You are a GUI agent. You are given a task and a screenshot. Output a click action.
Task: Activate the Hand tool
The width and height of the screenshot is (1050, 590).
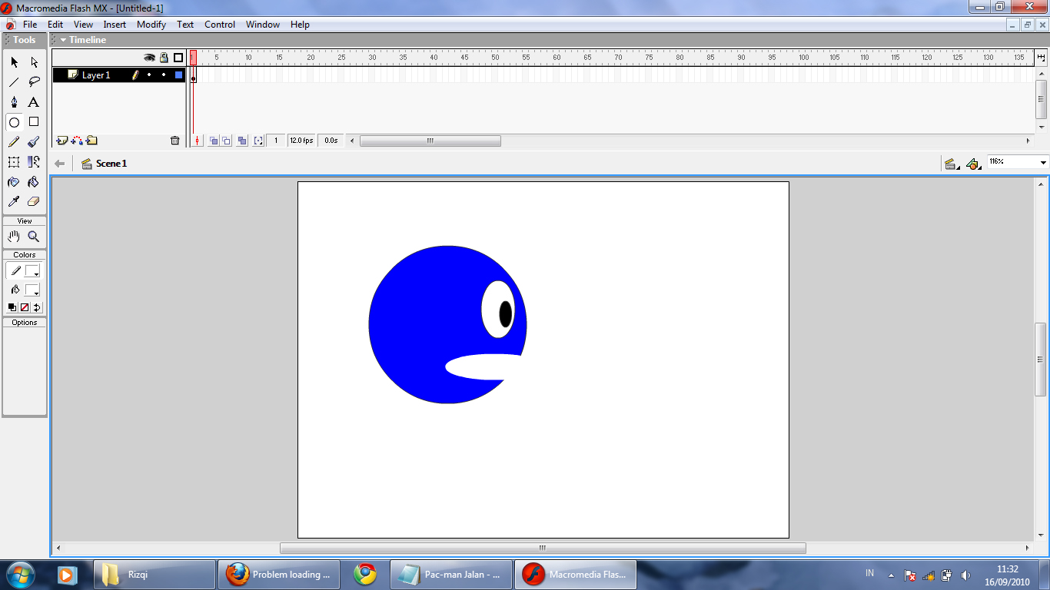coord(14,237)
